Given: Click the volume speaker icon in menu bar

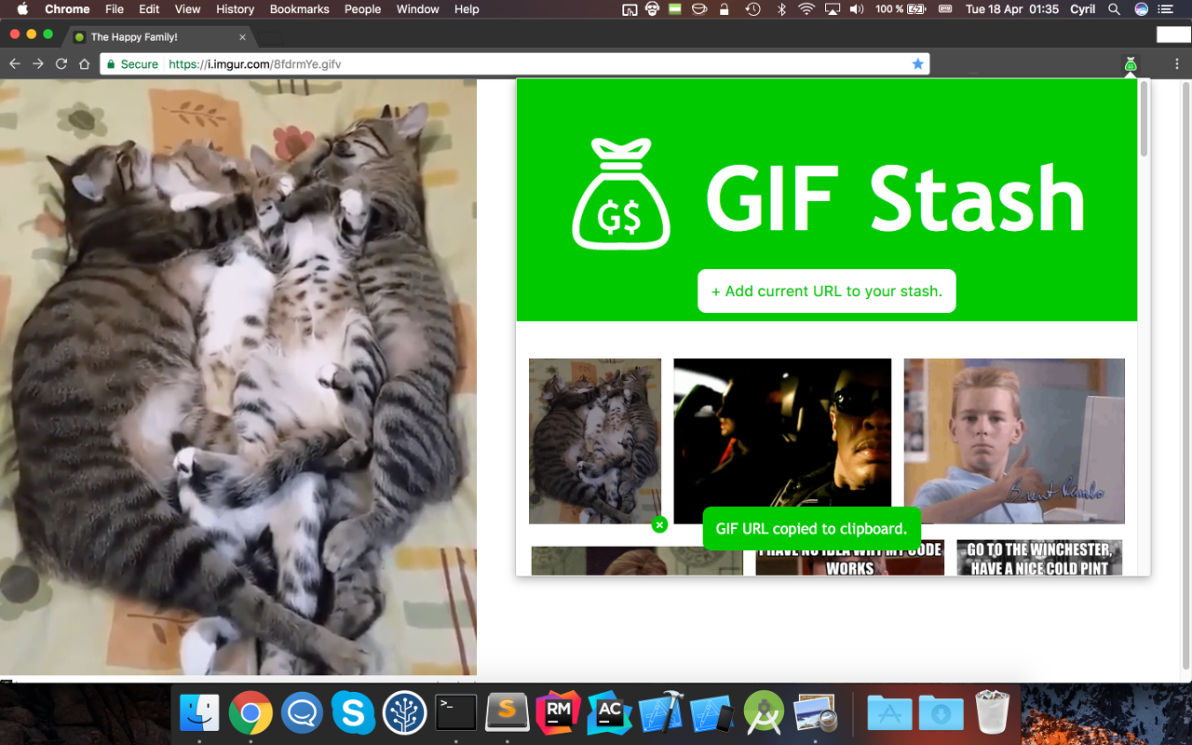Looking at the screenshot, I should pyautogui.click(x=857, y=9).
